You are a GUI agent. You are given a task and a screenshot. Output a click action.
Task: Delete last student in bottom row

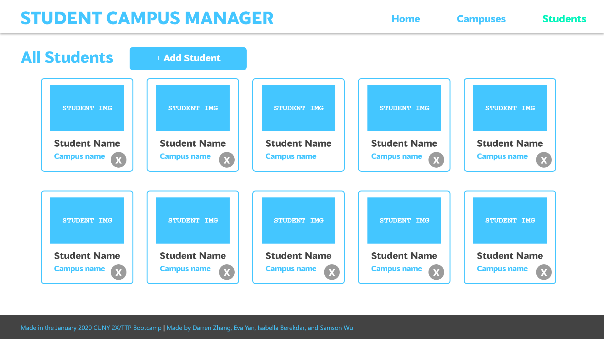pyautogui.click(x=544, y=272)
